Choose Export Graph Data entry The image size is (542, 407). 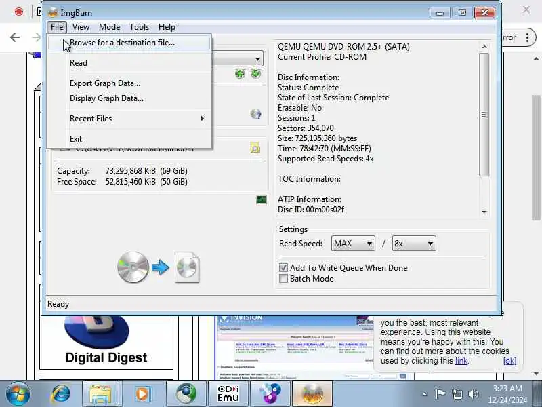click(129, 83)
